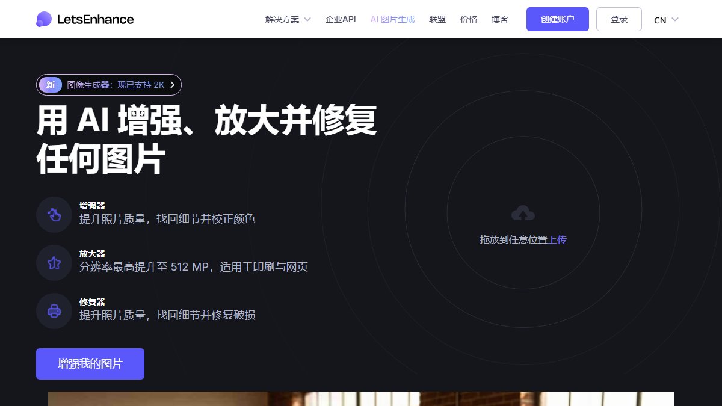This screenshot has width=722, height=406.
Task: Click text 提升照片质量，找回细节并修复破损
Action: (167, 315)
